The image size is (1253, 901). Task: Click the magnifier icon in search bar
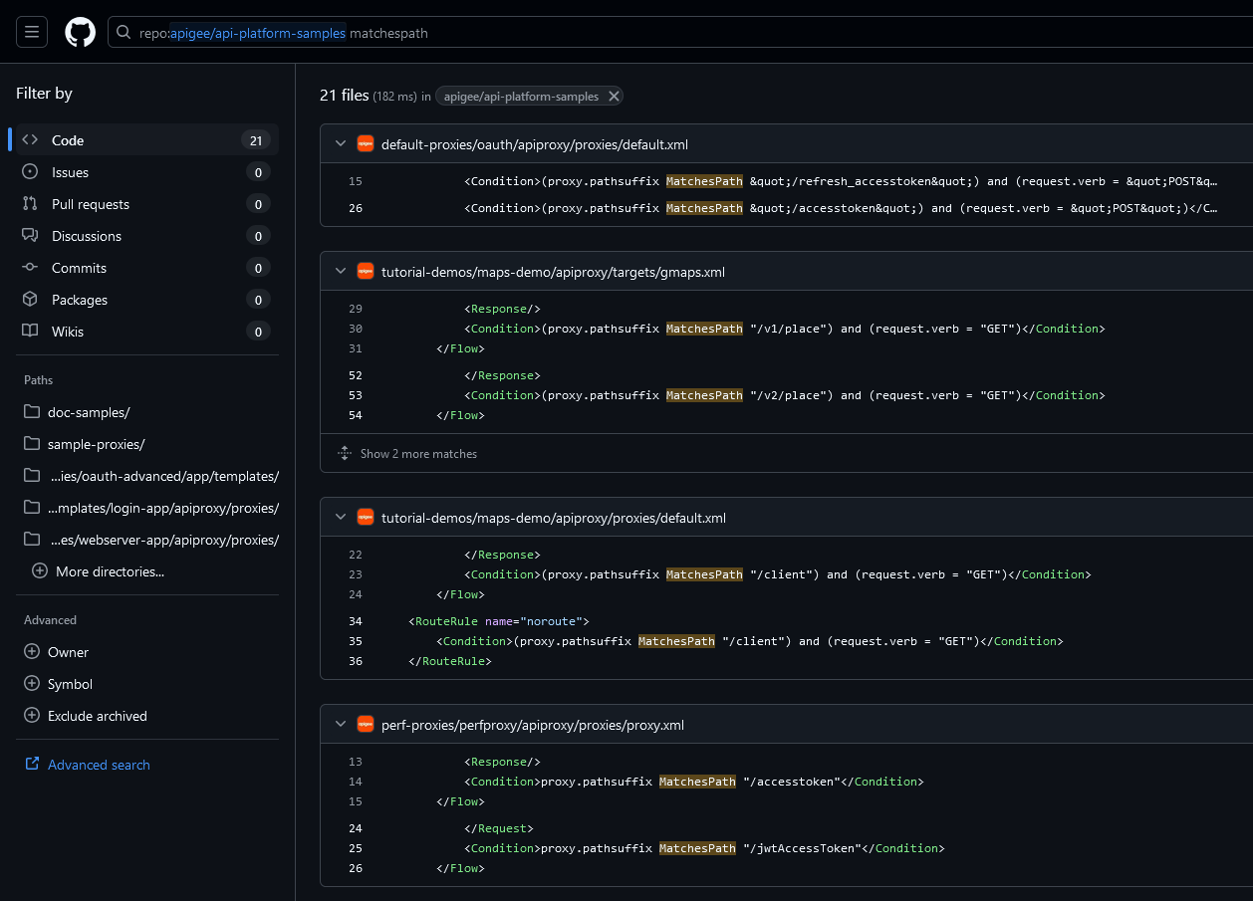point(124,33)
